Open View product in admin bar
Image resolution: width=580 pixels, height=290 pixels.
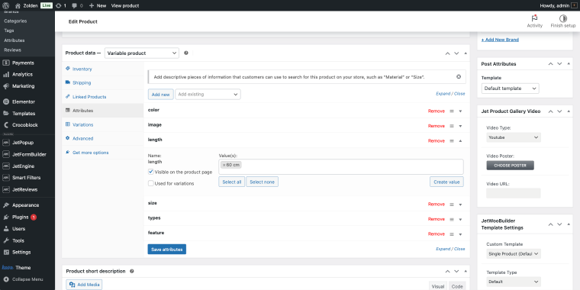point(125,5)
